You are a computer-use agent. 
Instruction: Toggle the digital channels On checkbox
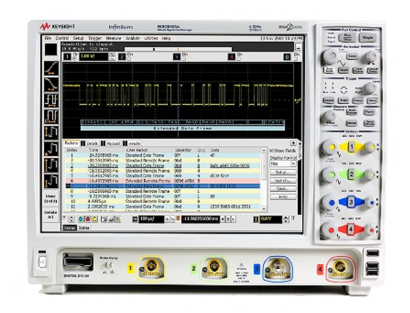coord(296,59)
